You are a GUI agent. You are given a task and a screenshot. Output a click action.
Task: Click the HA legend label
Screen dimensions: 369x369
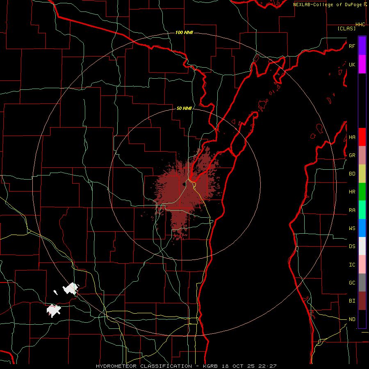click(x=352, y=137)
